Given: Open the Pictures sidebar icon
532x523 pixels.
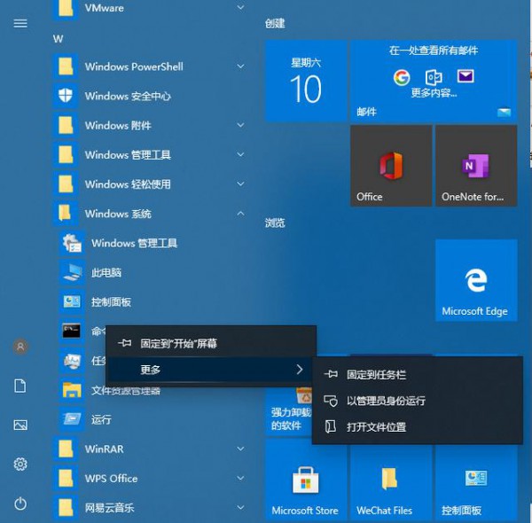Looking at the screenshot, I should point(20,425).
